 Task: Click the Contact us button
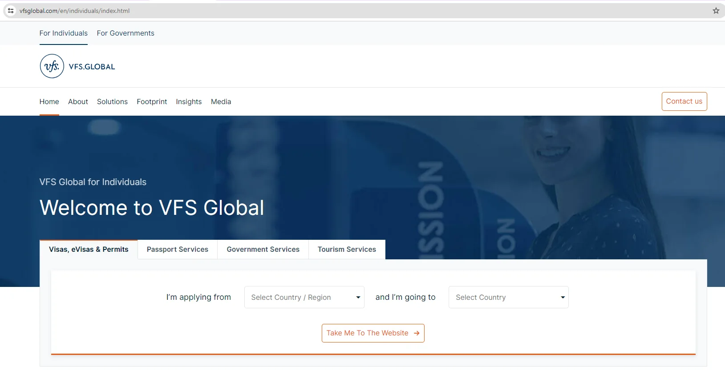pos(684,101)
